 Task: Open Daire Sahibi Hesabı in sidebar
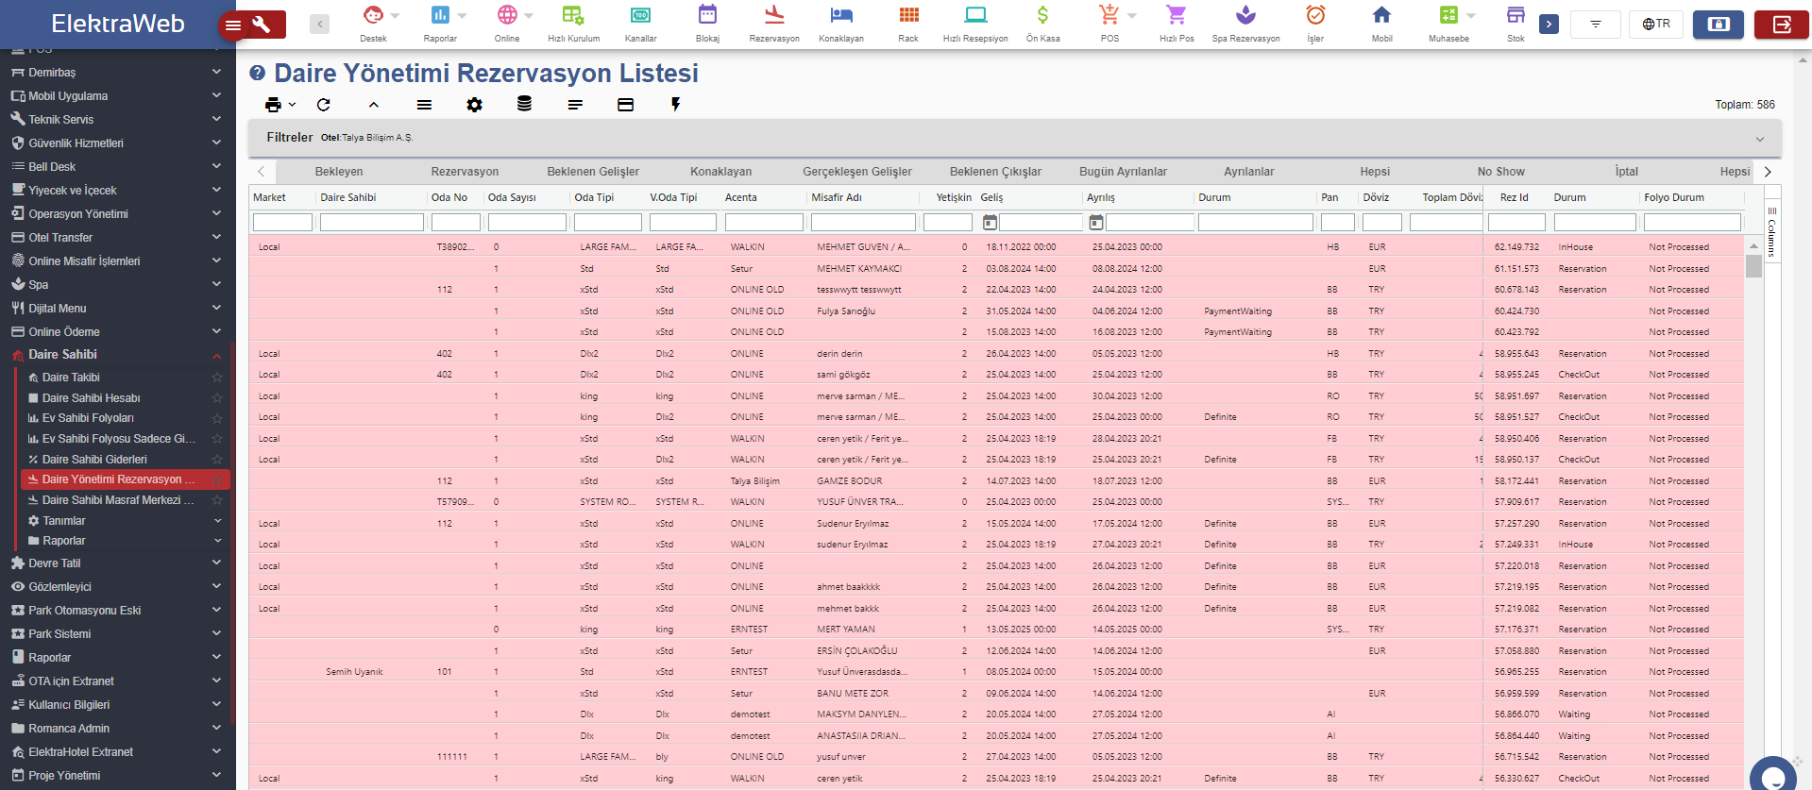[91, 398]
